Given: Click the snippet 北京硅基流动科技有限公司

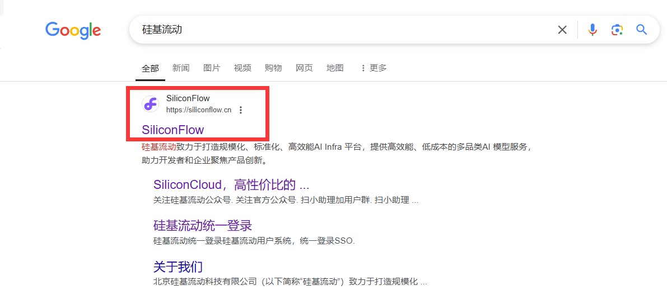Looking at the screenshot, I should click(x=290, y=282).
